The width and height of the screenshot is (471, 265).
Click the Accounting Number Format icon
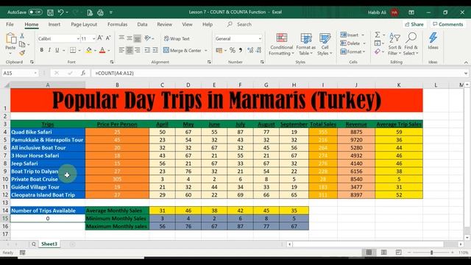(x=219, y=51)
